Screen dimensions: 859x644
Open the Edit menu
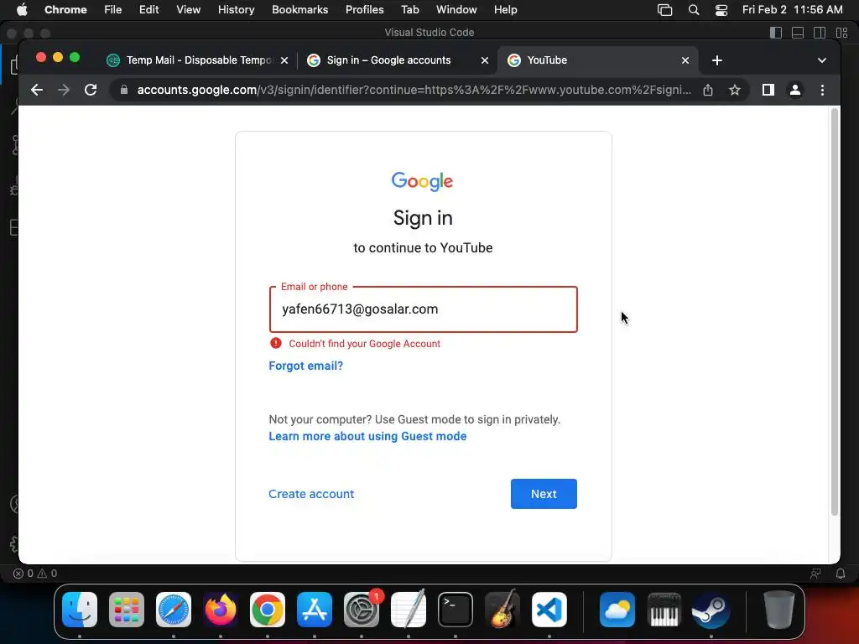pos(148,10)
